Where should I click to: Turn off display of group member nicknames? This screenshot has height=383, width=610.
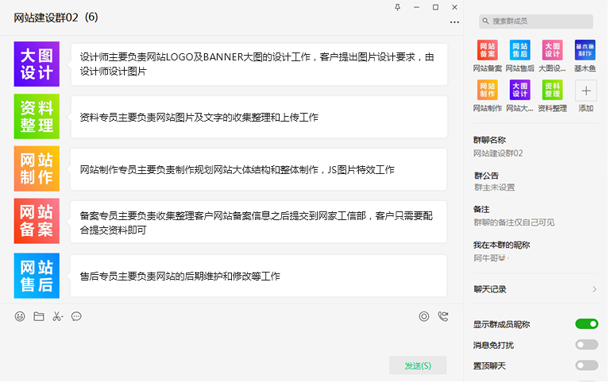(x=586, y=324)
